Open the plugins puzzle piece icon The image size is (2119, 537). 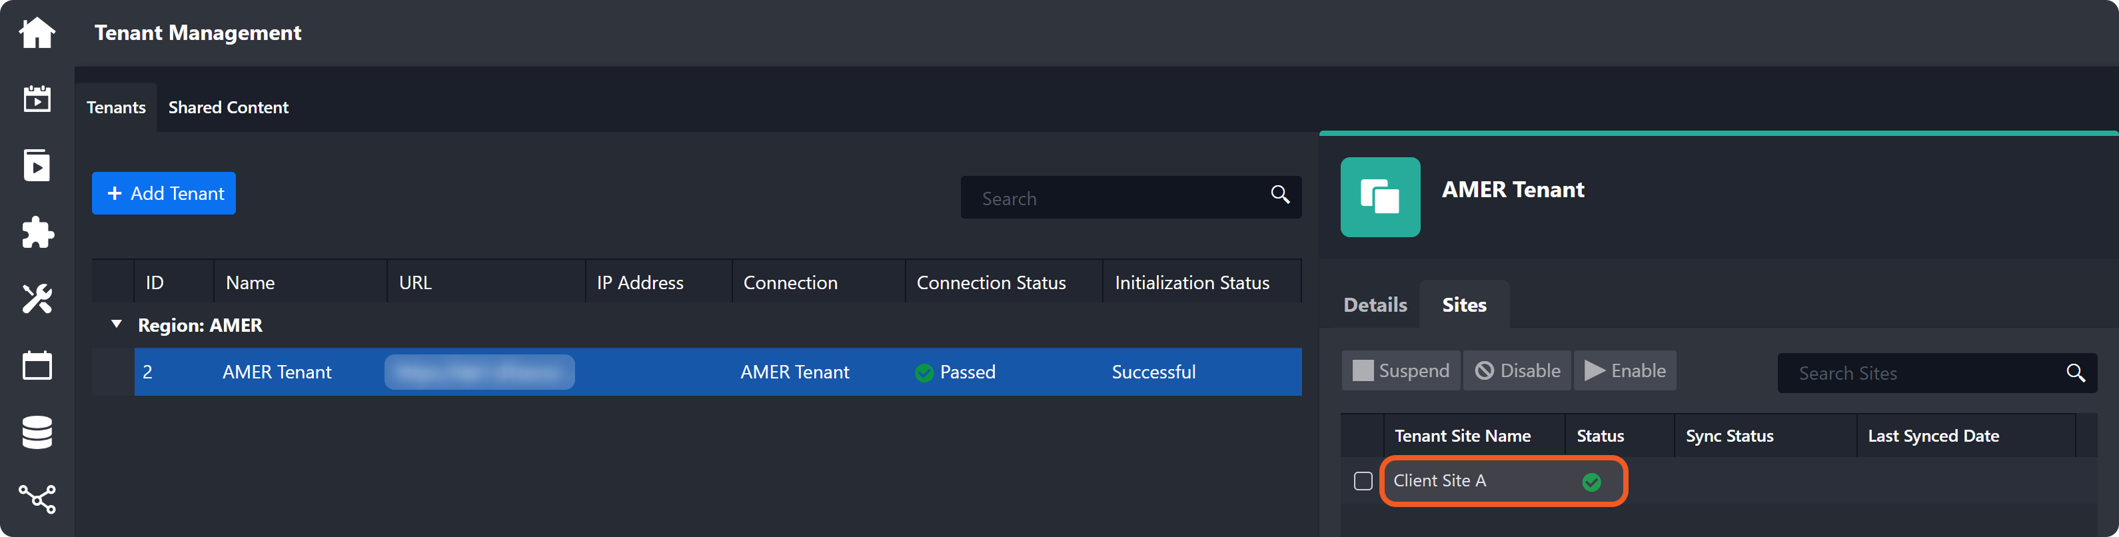coord(37,233)
